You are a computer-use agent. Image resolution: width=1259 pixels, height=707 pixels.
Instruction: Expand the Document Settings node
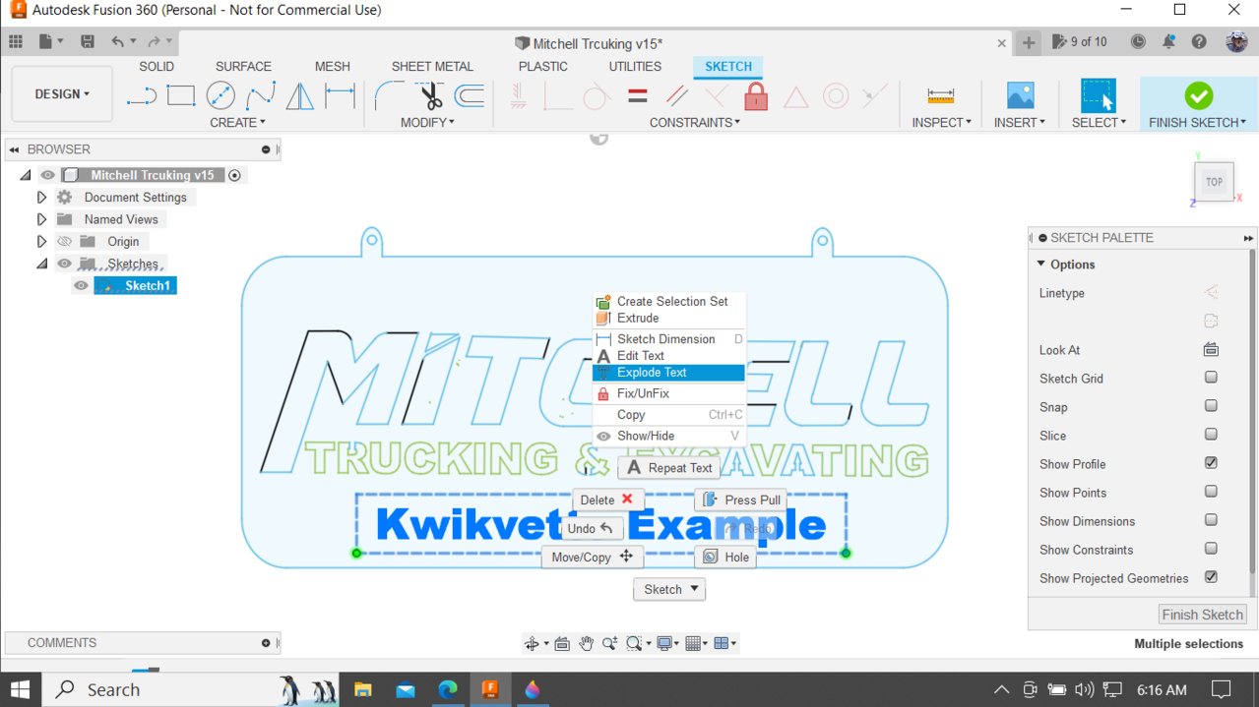tap(41, 198)
